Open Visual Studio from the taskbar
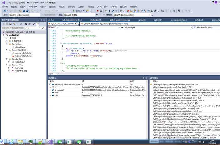Viewport: 220px width, 145px height. click(50, 142)
